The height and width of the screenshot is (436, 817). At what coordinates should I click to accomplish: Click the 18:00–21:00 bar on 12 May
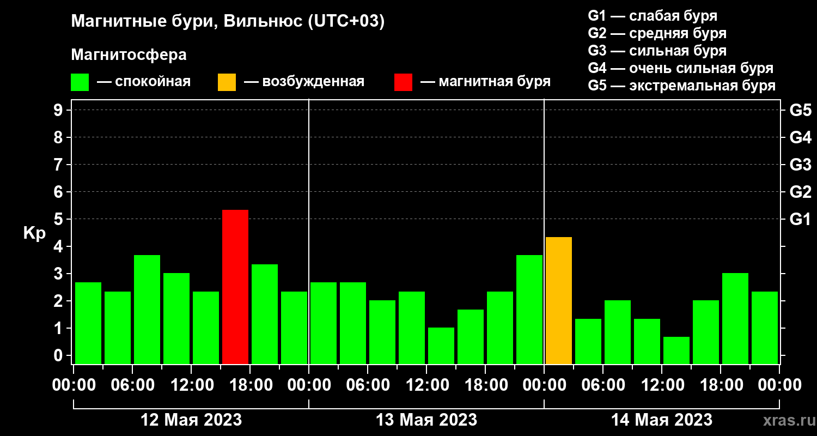pyautogui.click(x=265, y=314)
